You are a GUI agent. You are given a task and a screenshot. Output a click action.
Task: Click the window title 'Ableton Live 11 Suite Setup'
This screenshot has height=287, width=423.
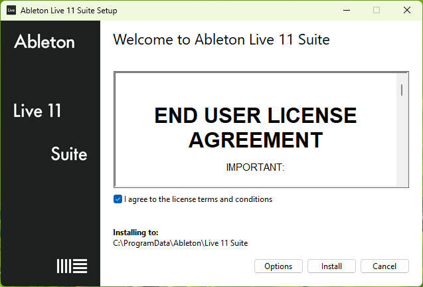coord(69,11)
